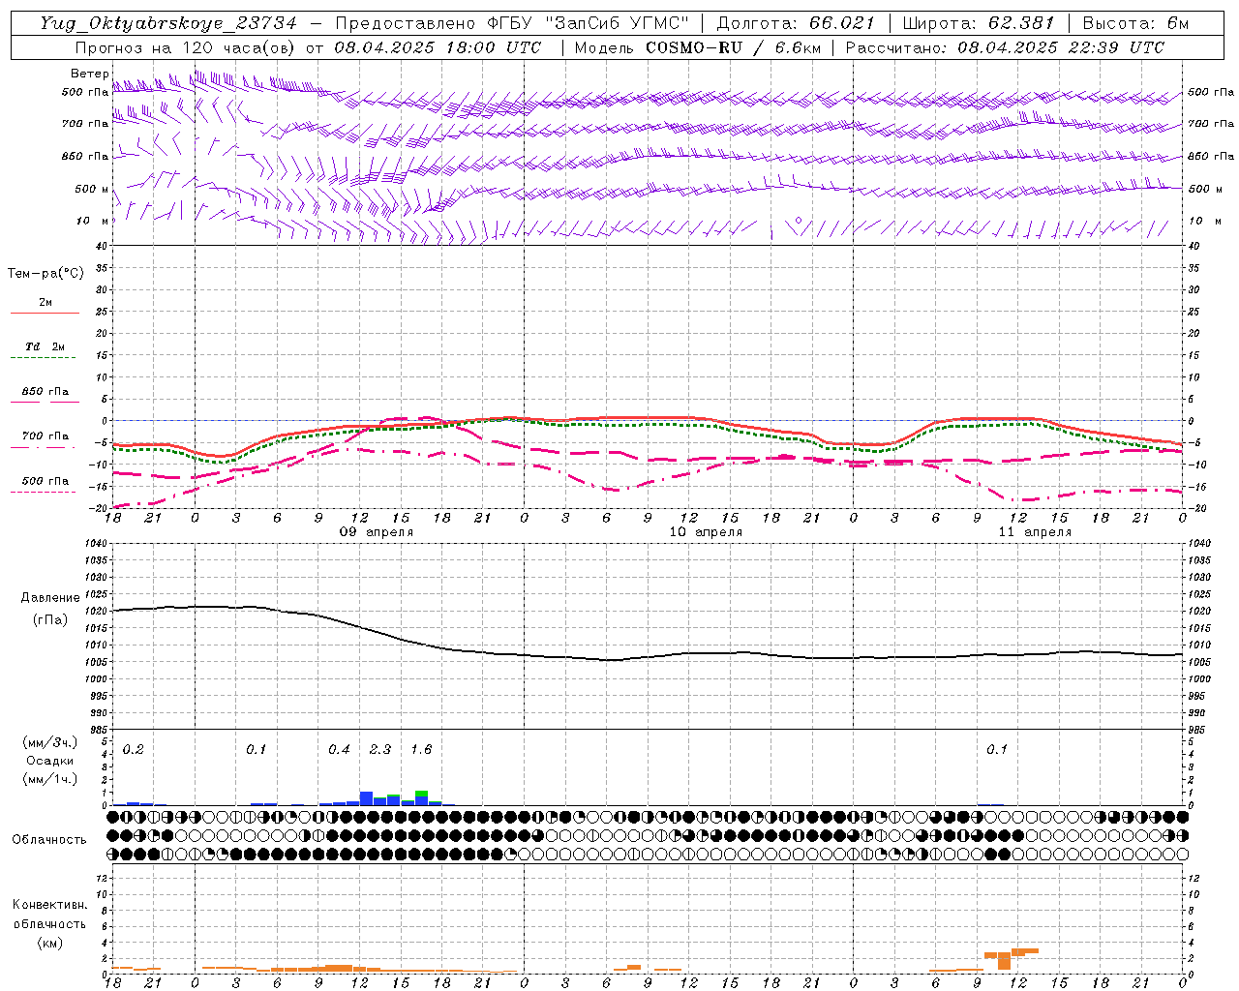Click the Td 2м dew point legend entry
The image size is (1239, 991).
[45, 346]
